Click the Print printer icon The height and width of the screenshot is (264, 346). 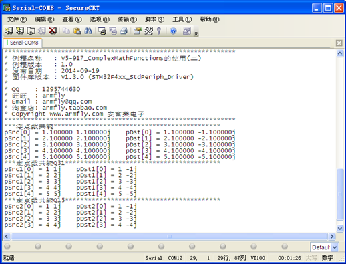124,31
